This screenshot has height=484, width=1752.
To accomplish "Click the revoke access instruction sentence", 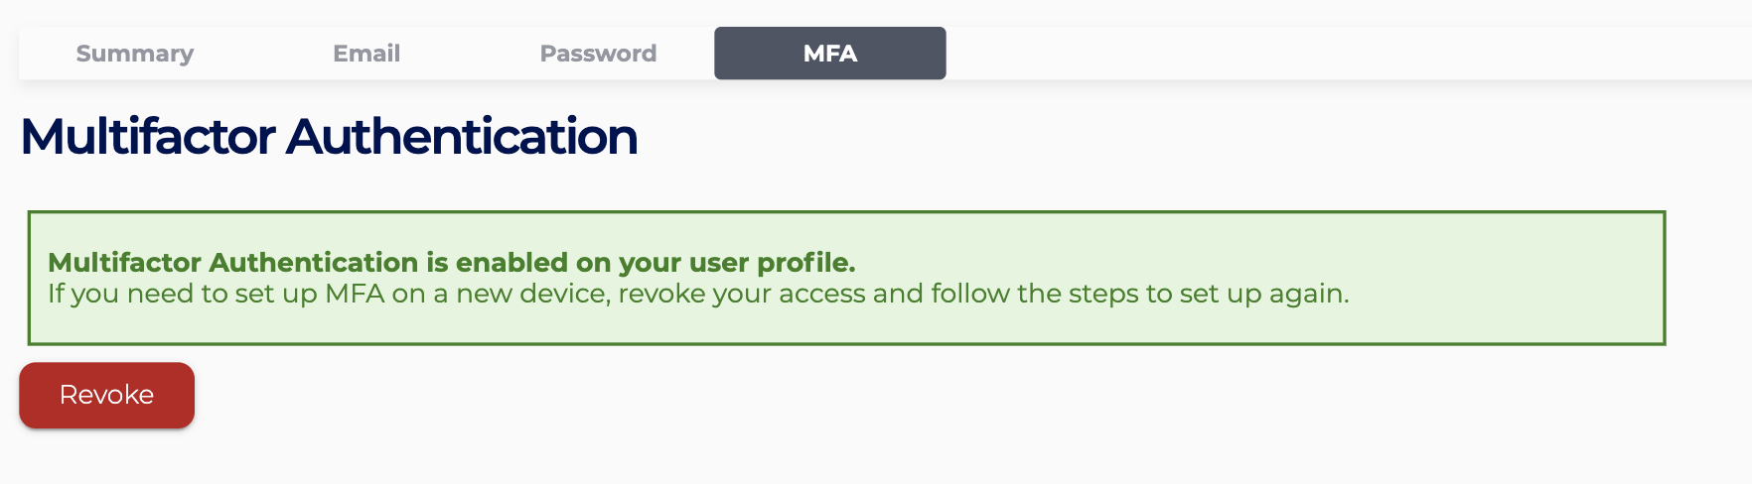I will pyautogui.click(x=697, y=294).
